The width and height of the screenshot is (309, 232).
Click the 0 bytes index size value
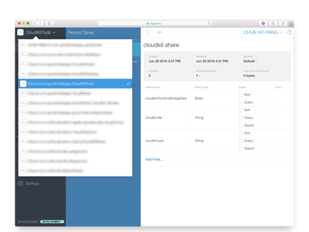tap(249, 76)
